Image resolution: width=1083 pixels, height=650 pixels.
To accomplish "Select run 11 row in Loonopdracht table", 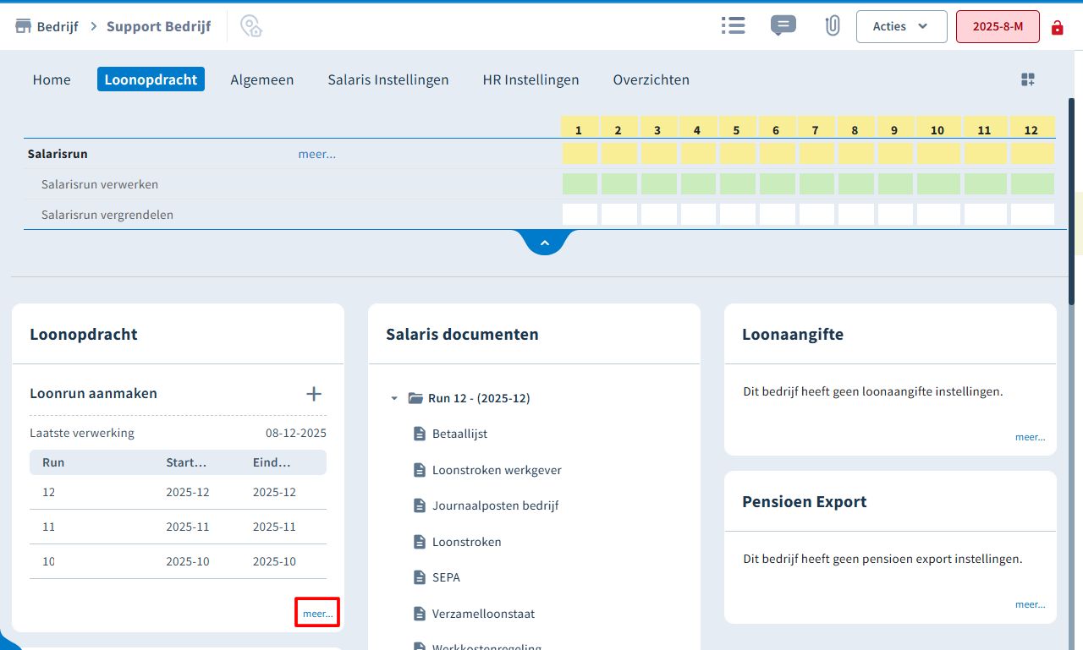I will [x=178, y=527].
